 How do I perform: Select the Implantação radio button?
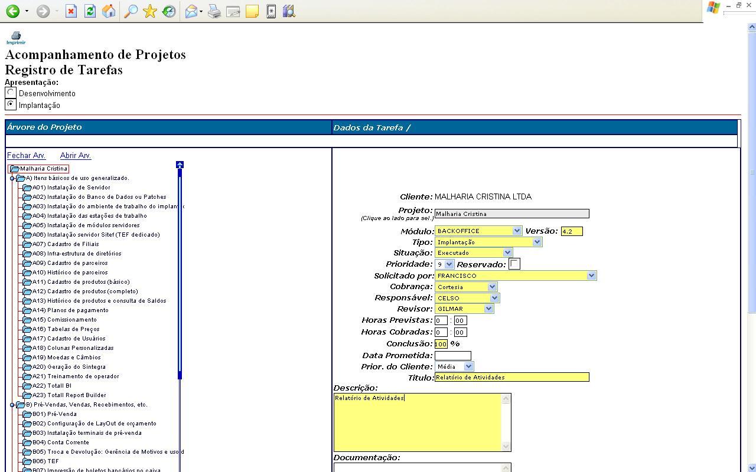tap(11, 104)
